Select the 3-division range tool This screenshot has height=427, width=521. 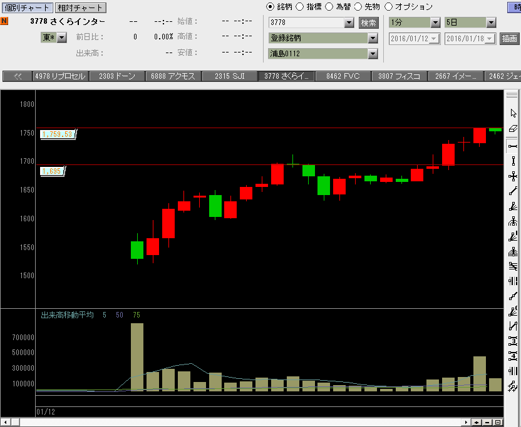(x=513, y=341)
